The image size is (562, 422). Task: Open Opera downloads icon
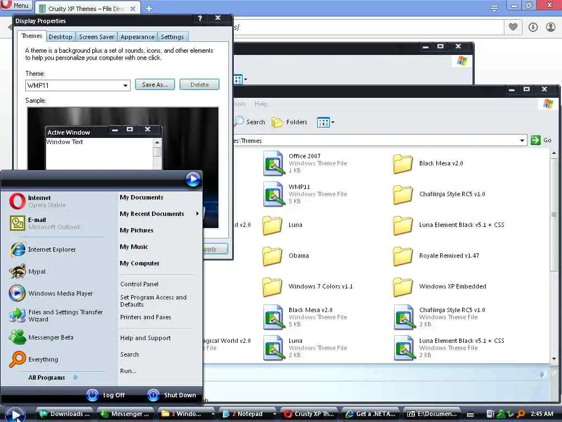(x=533, y=27)
